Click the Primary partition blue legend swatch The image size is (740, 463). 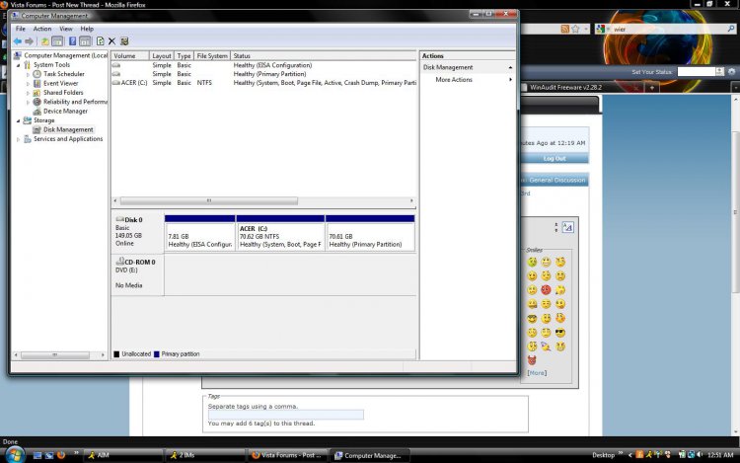click(156, 354)
